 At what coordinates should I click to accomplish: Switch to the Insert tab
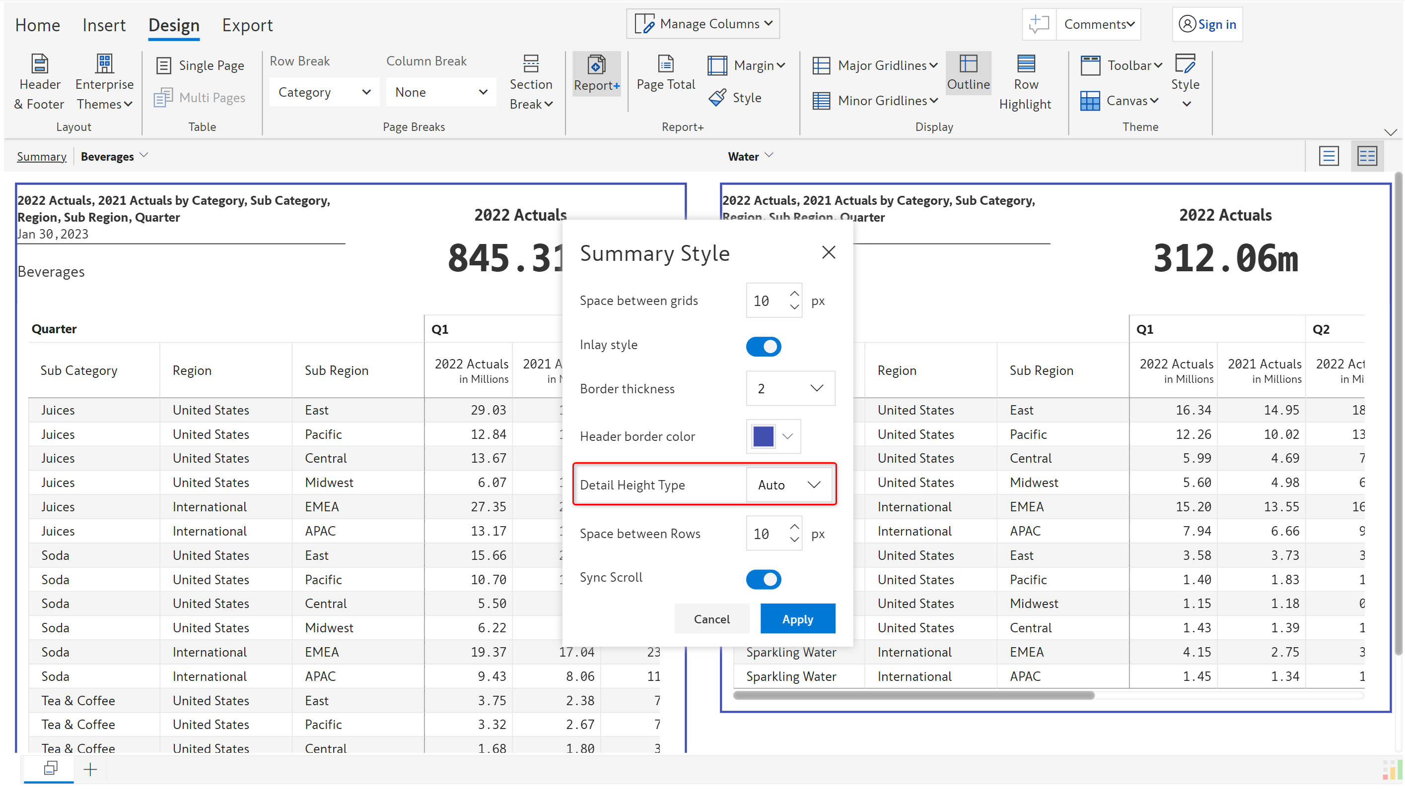(x=104, y=25)
